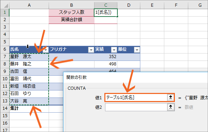Select column D header

pos(129,5)
